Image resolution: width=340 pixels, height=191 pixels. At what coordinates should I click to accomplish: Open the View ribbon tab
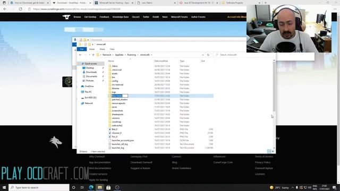(112, 49)
